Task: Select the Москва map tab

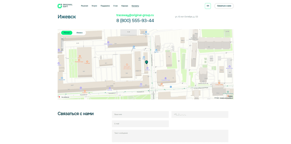Action: [67, 33]
